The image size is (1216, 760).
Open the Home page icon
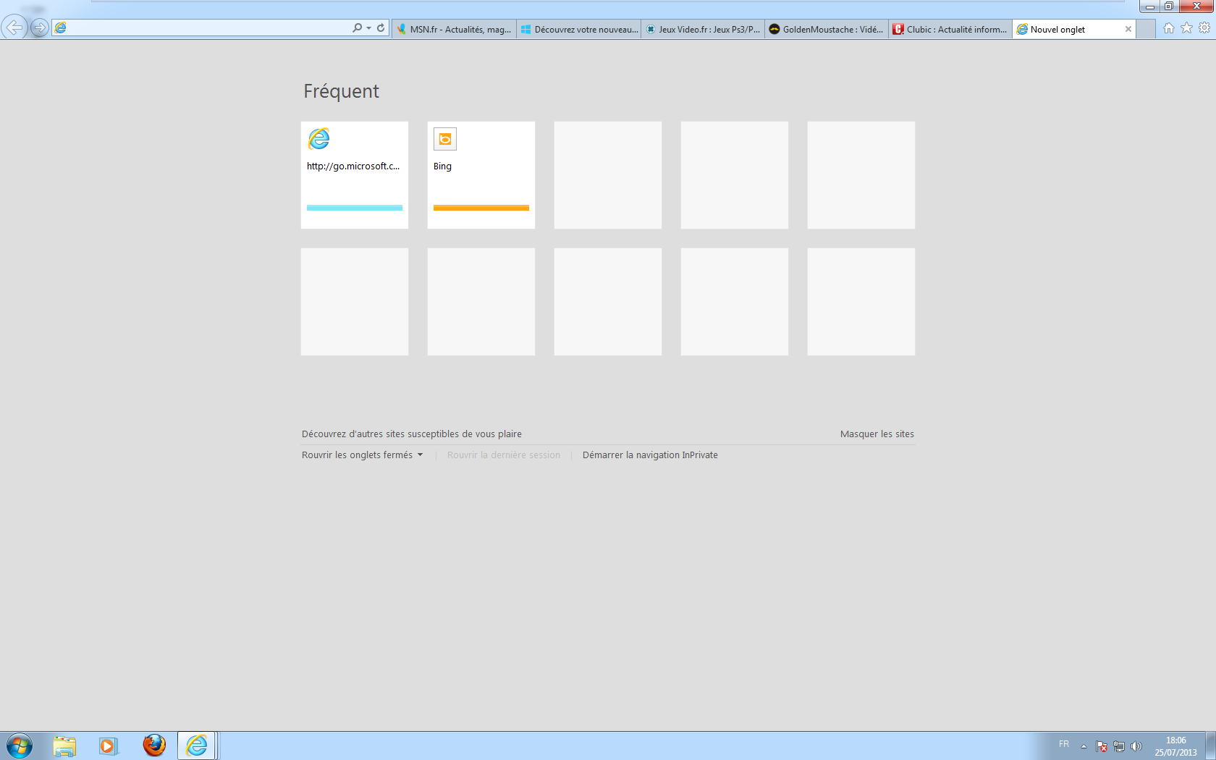(1168, 28)
